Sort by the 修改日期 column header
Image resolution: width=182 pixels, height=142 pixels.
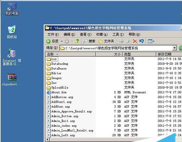click(x=169, y=54)
